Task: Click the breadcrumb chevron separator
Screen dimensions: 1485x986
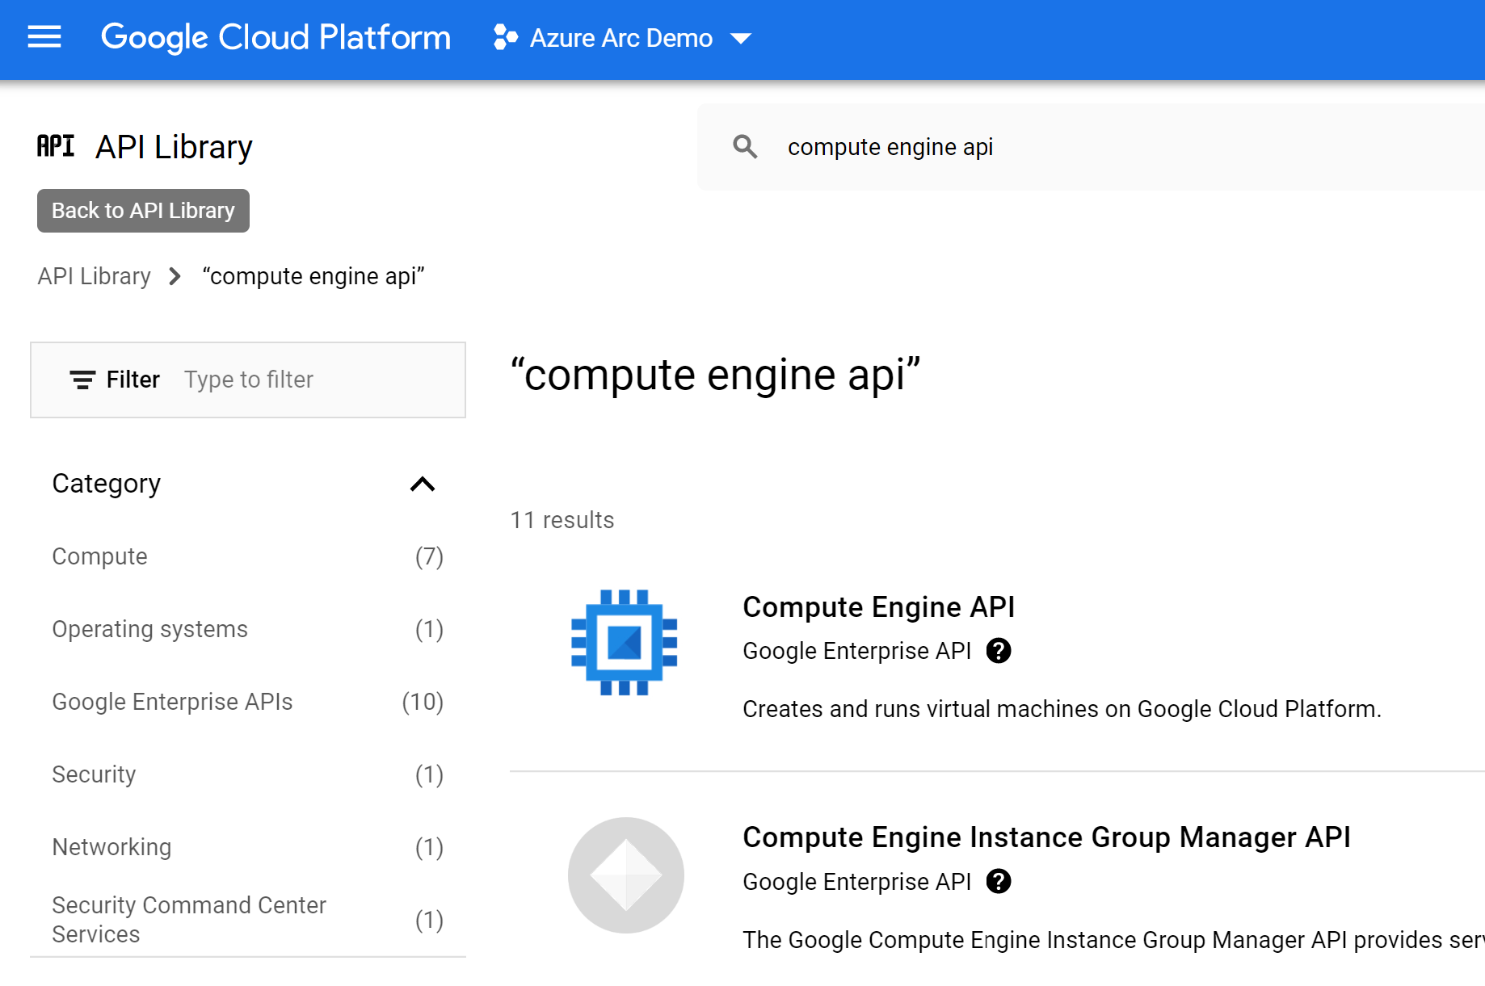Action: coord(175,277)
